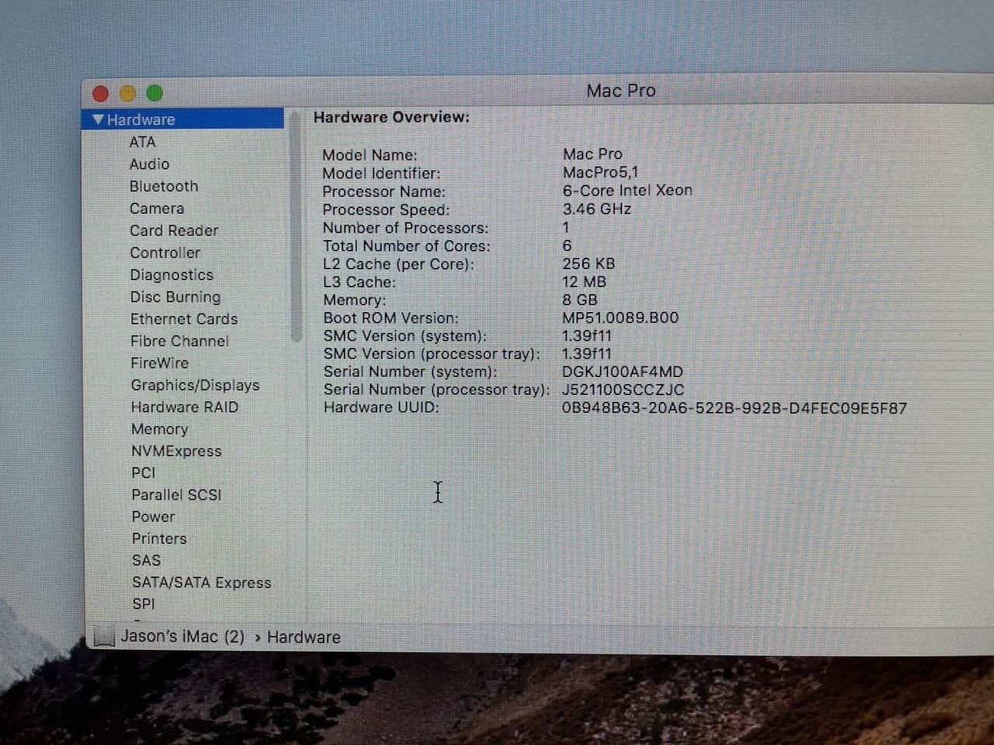Click the SMC Version (system) value
Image resolution: width=994 pixels, height=745 pixels.
[x=586, y=336]
